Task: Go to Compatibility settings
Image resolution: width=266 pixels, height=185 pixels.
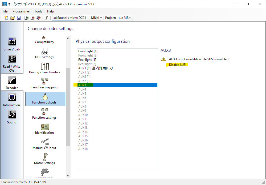Action: click(44, 40)
